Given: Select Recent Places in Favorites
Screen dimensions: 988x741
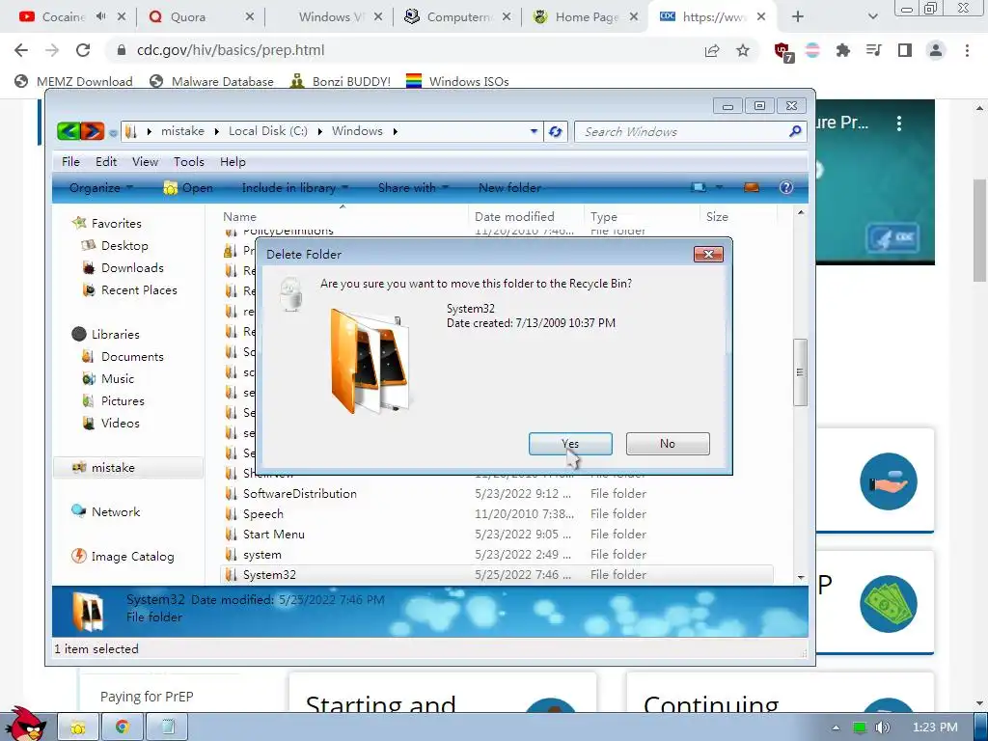Looking at the screenshot, I should pos(139,289).
